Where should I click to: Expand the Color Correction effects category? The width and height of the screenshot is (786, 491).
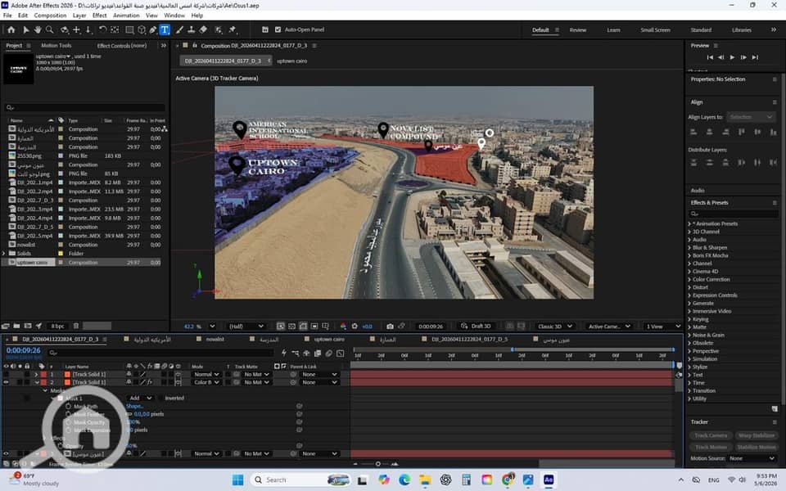689,280
